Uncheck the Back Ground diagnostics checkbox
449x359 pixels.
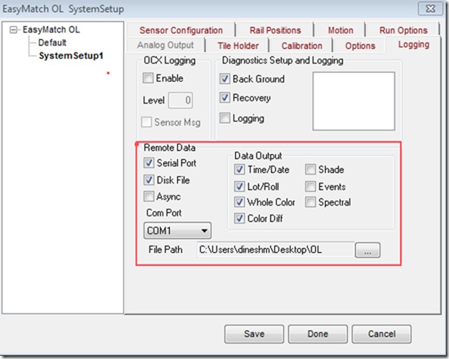(224, 78)
